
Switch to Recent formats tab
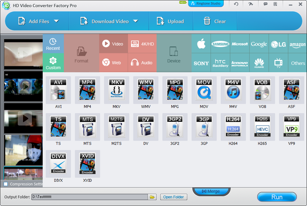[53, 44]
